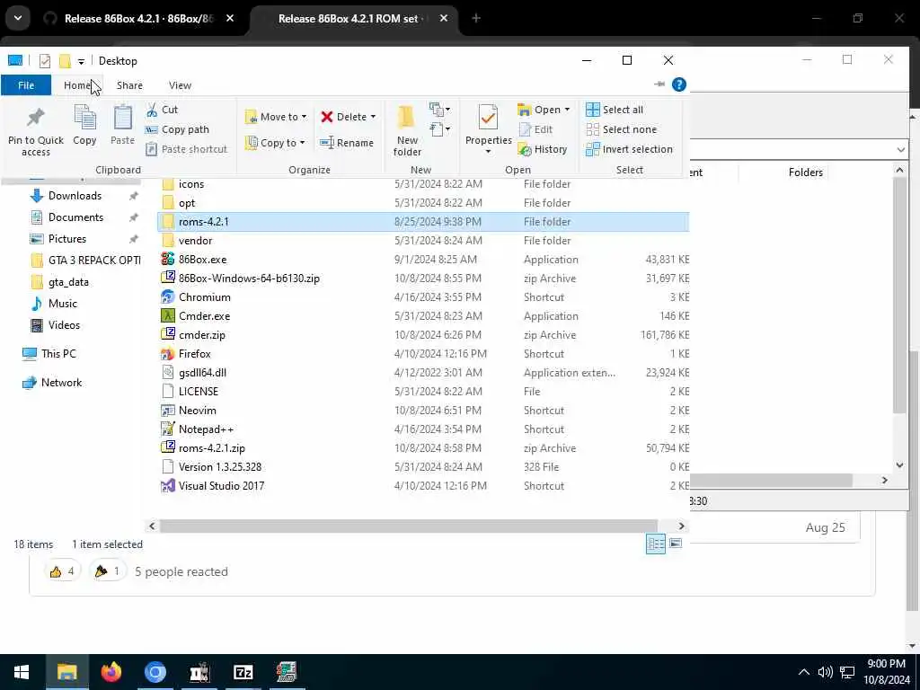Open Quick Access Toolbar customize arrow
The width and height of the screenshot is (920, 690).
pos(81,61)
